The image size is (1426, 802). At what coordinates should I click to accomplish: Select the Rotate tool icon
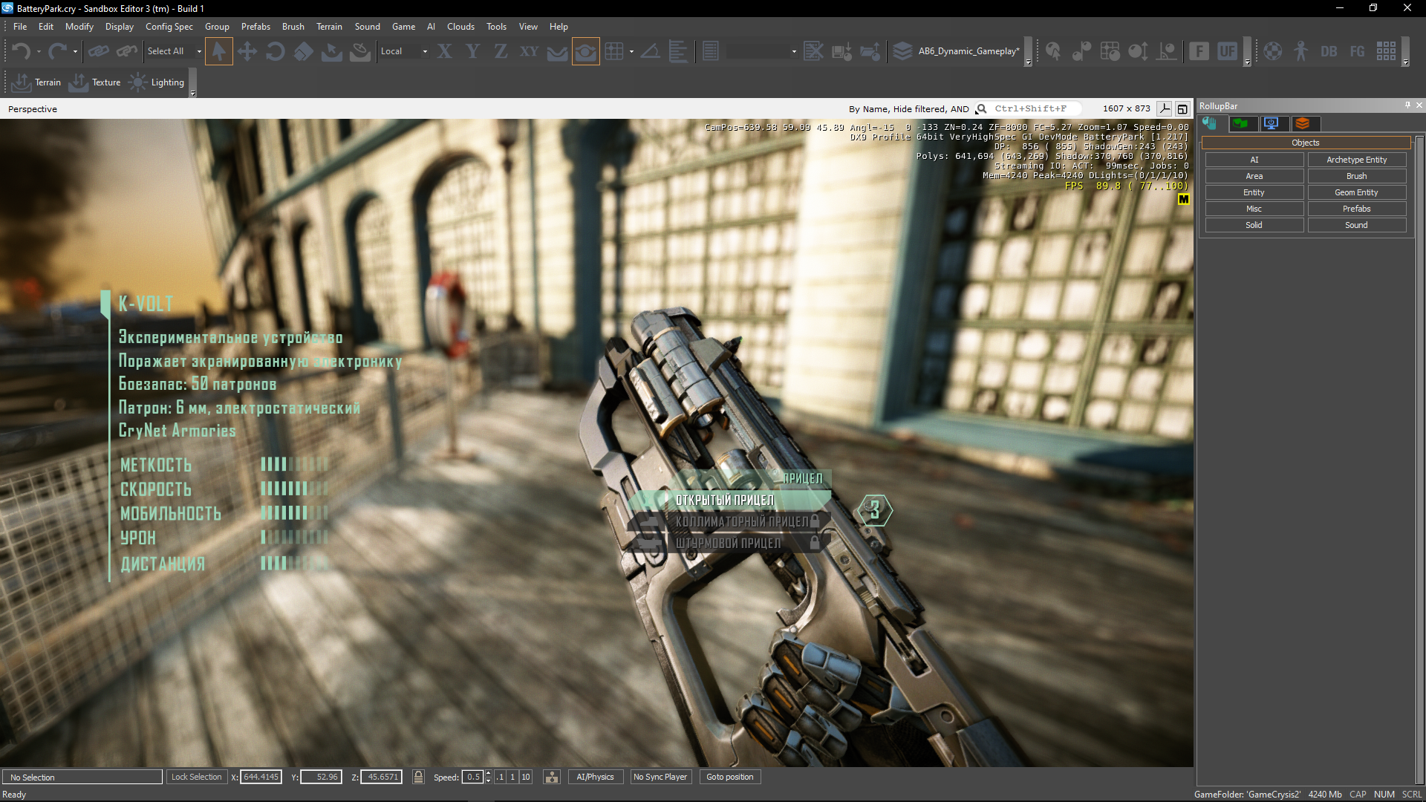point(275,51)
